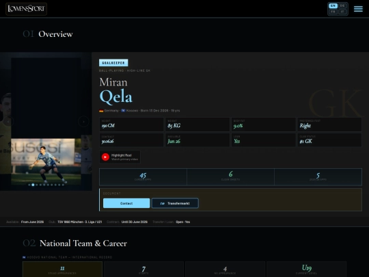Viewport: 369px width, 277px height.
Task: Jump to the first carousel dot
Action: tap(29, 185)
